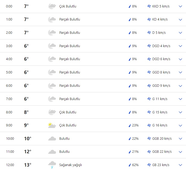The image size is (186, 169).
Task: Click the wind icon beside G 15 km/s
Action: coord(149,112)
